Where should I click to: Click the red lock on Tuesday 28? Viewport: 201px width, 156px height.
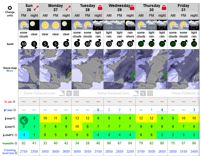point(100,7)
